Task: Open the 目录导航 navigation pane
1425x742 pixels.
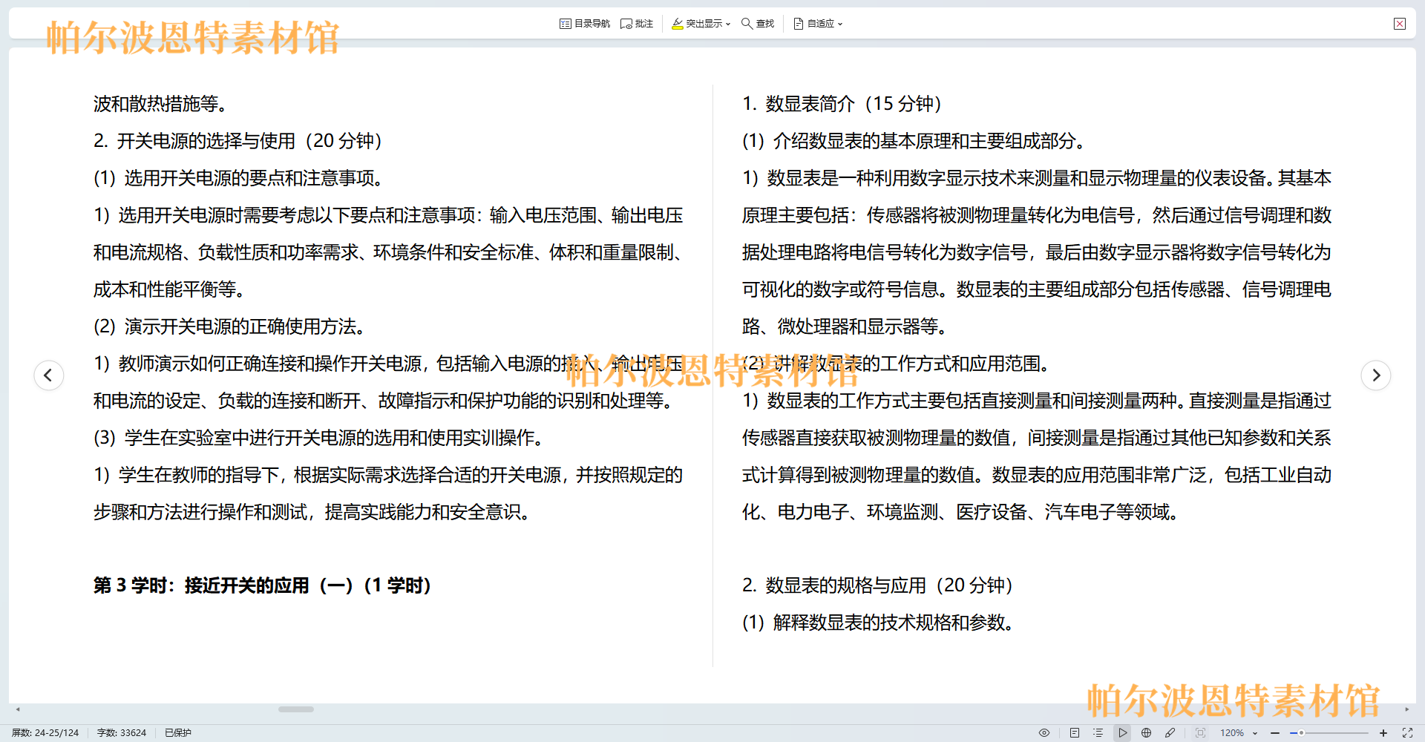Action: pyautogui.click(x=584, y=24)
